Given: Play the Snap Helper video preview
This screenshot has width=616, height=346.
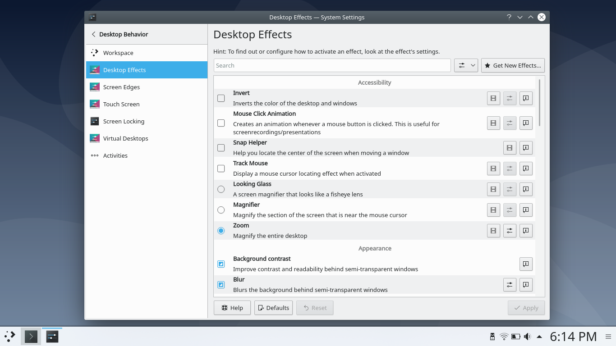Looking at the screenshot, I should tap(510, 148).
